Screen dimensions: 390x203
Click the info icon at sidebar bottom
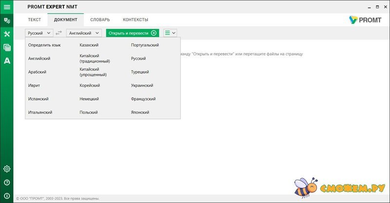pyautogui.click(x=7, y=196)
